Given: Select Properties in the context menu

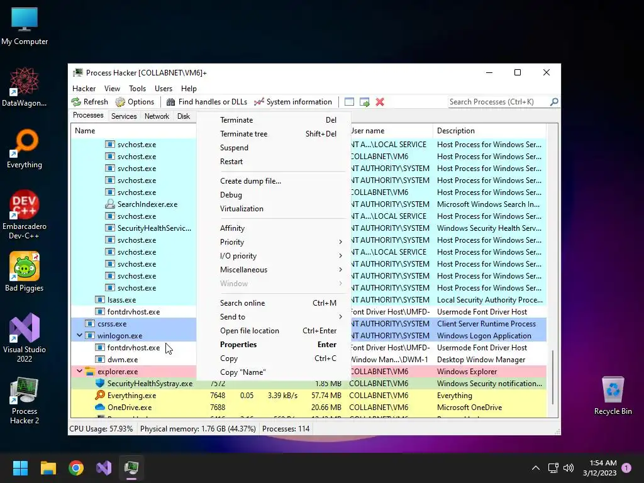Looking at the screenshot, I should tap(274, 345).
